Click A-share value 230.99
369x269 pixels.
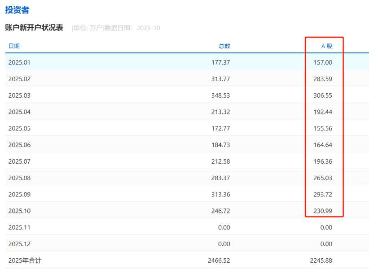point(323,211)
